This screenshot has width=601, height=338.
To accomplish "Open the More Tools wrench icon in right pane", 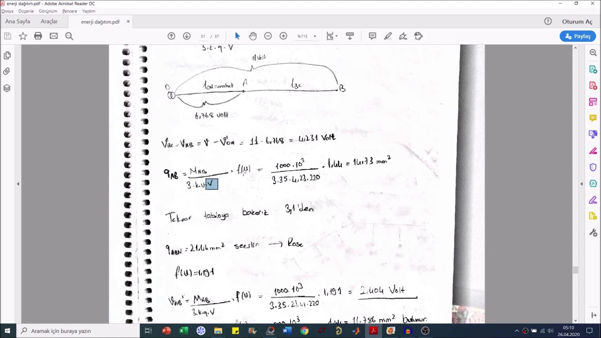I will (x=593, y=232).
